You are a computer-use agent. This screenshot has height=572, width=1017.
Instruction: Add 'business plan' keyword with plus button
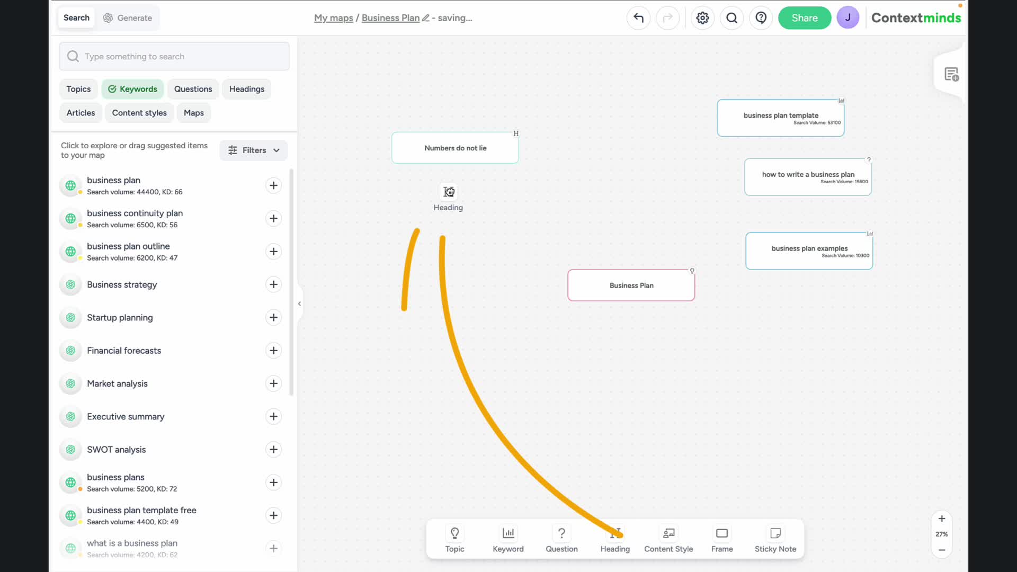[x=273, y=185]
